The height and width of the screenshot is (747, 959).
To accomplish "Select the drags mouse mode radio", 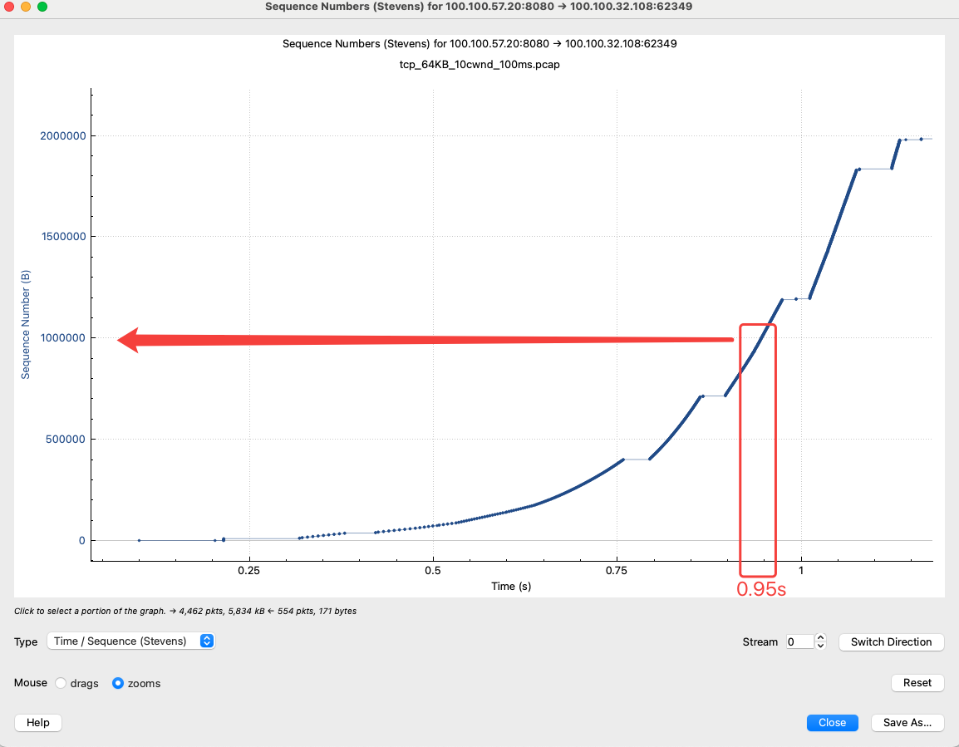I will 61,684.
